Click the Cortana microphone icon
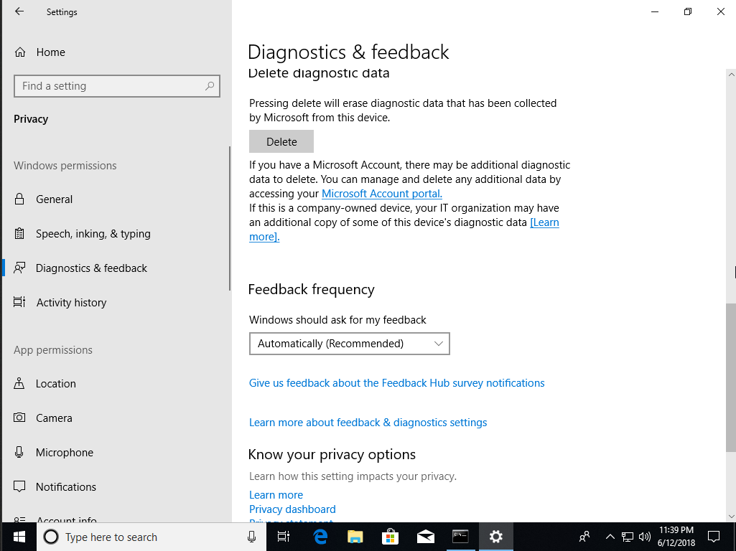Viewport: 736px width, 551px height. [x=251, y=537]
